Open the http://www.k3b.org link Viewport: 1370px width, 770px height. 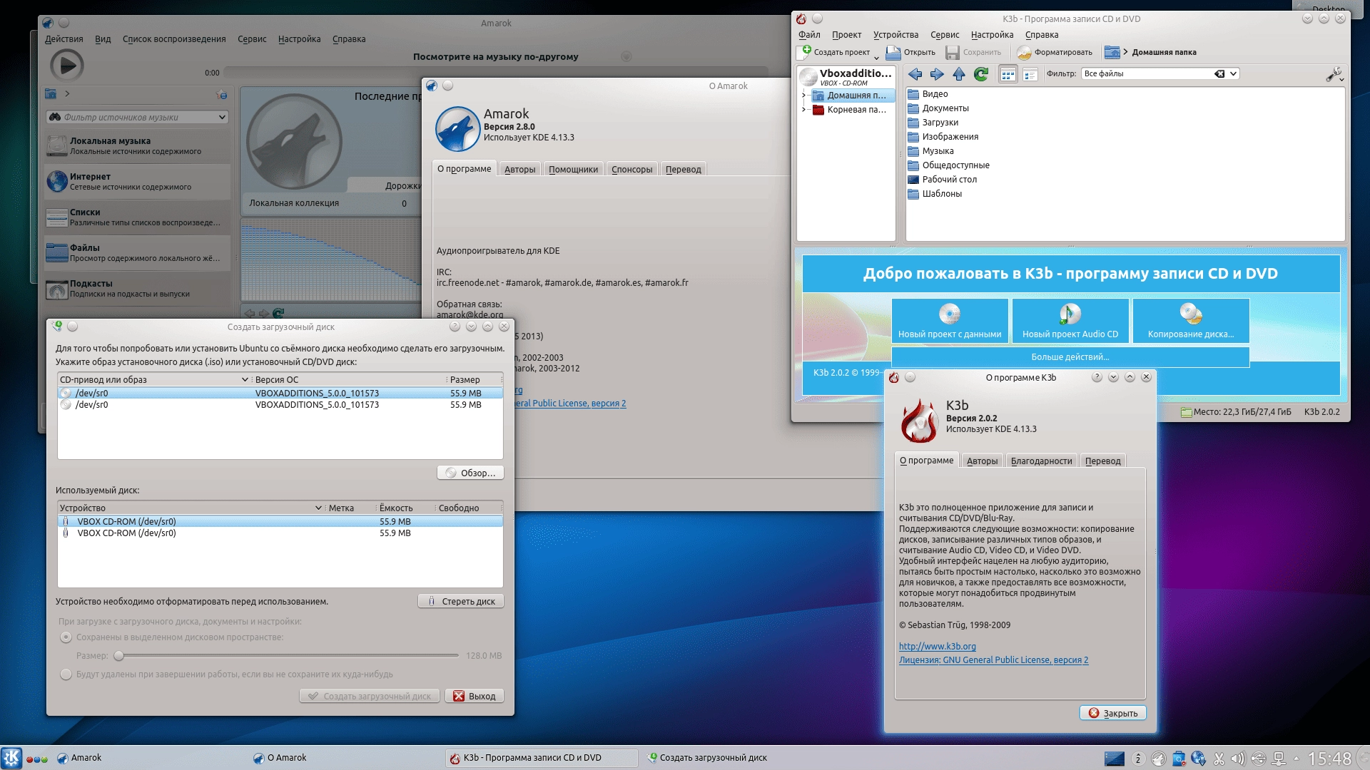937,647
